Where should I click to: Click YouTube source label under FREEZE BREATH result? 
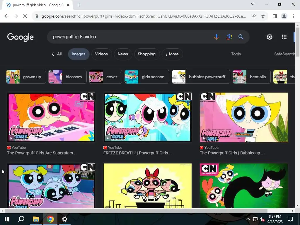[113, 148]
